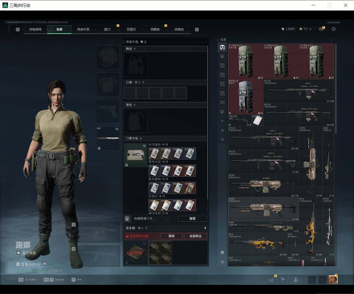Viewport: 354px width, 294px height.
Task: Open the mail envelope icon
Action: click(x=321, y=29)
